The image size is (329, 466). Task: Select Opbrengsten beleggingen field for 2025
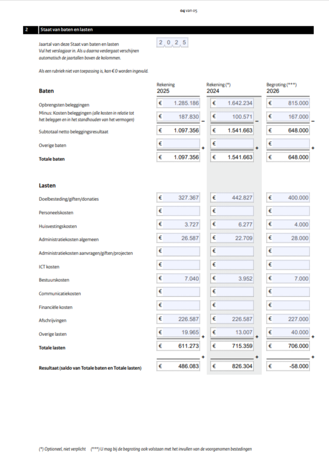point(178,103)
